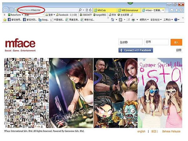Click the RoboForm 登錄 logins button

[49, 15]
